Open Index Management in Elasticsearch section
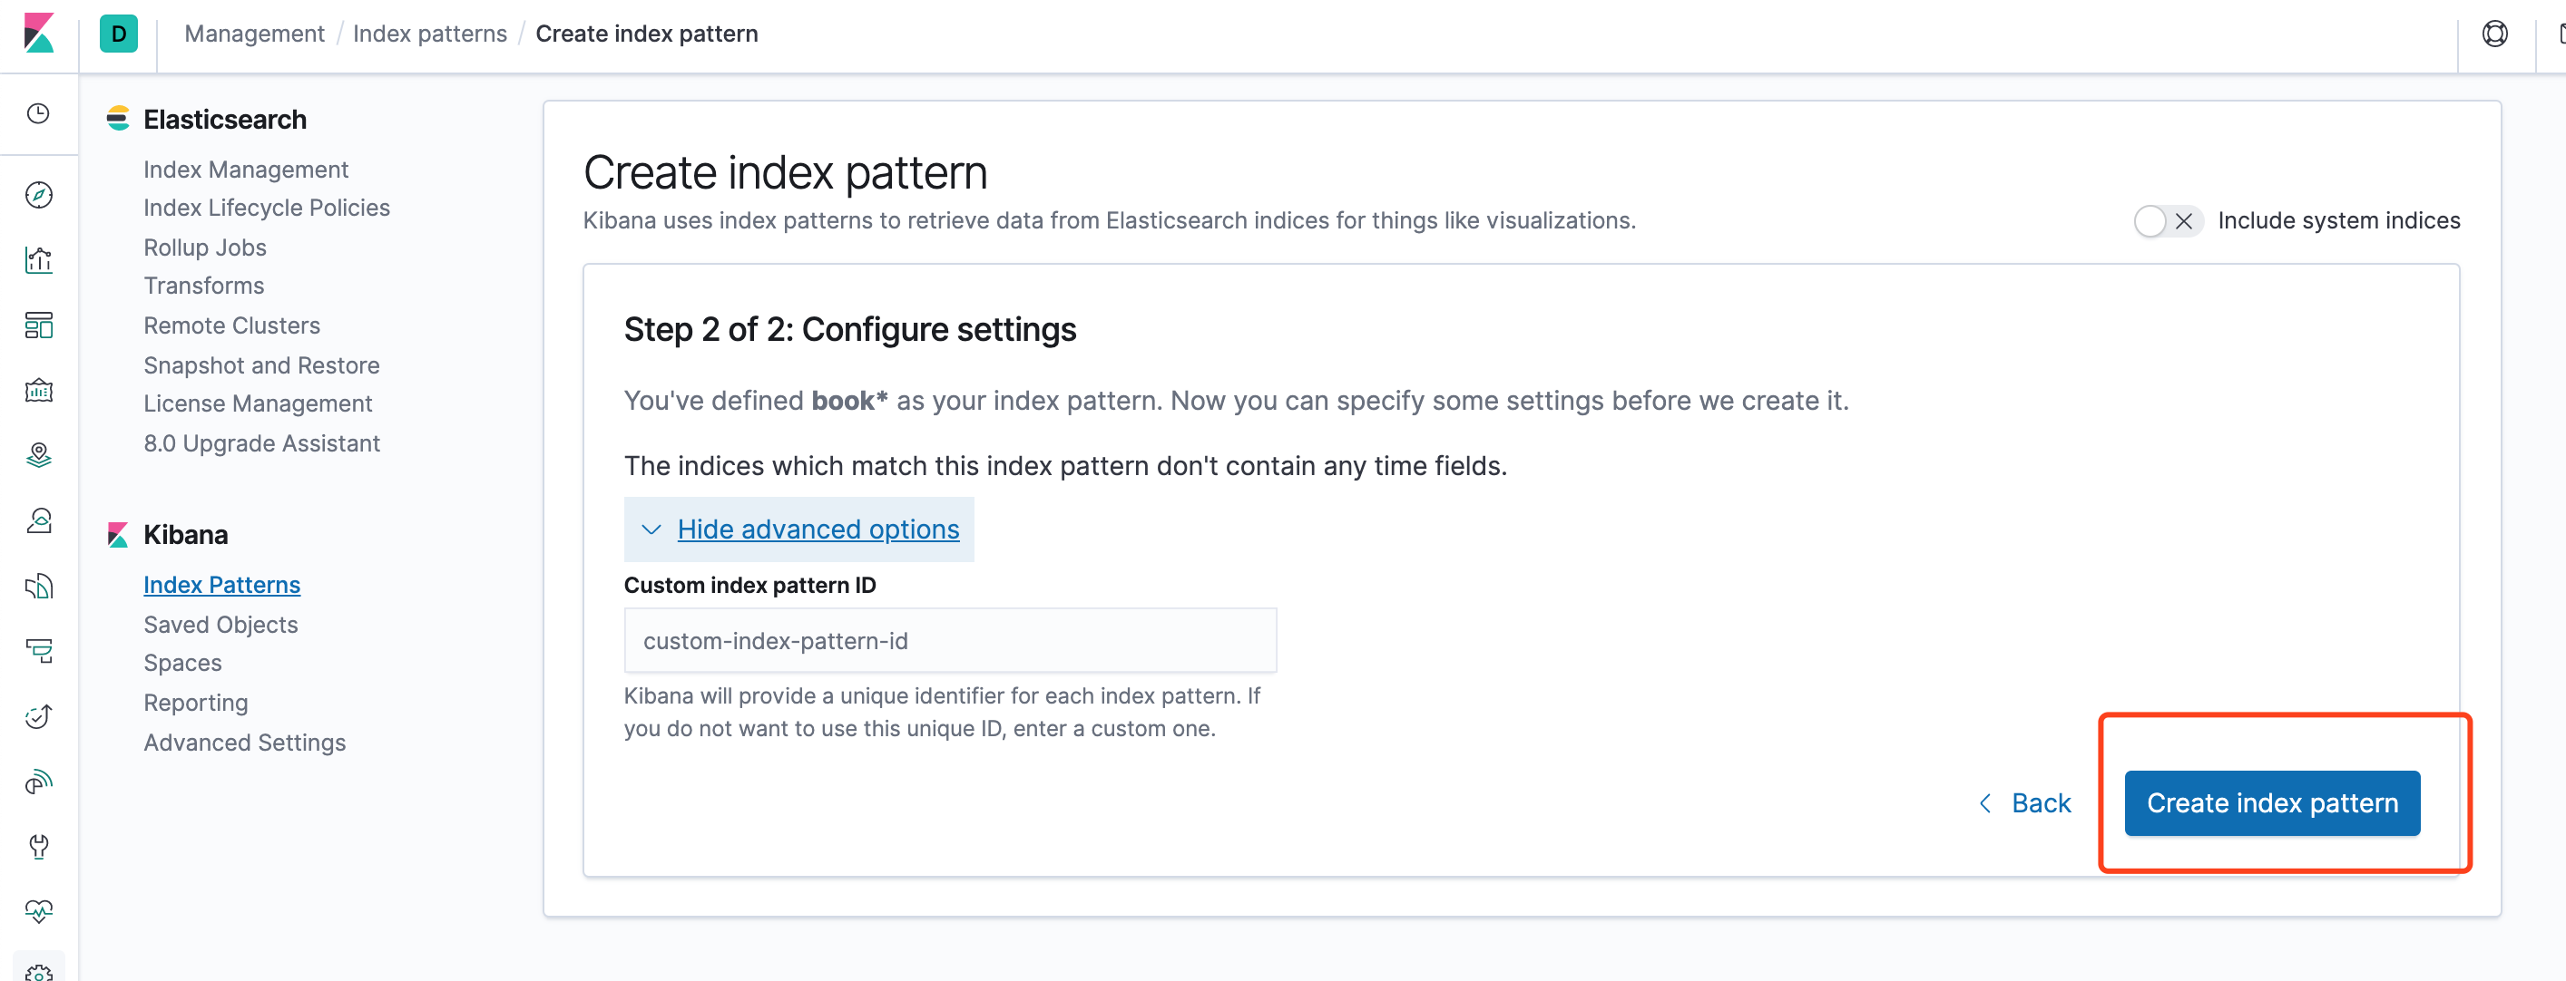 pos(245,170)
